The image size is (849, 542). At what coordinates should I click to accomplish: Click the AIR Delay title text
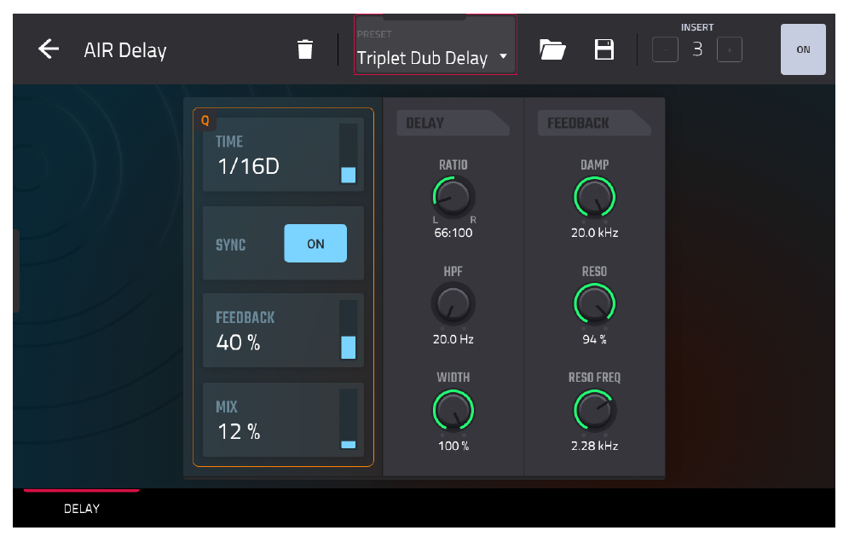(125, 50)
